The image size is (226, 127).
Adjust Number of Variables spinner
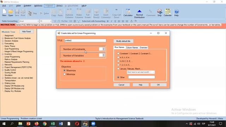click(x=103, y=55)
